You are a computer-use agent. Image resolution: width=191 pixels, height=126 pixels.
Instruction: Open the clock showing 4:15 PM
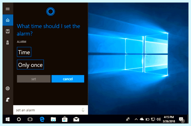[x=169, y=119]
